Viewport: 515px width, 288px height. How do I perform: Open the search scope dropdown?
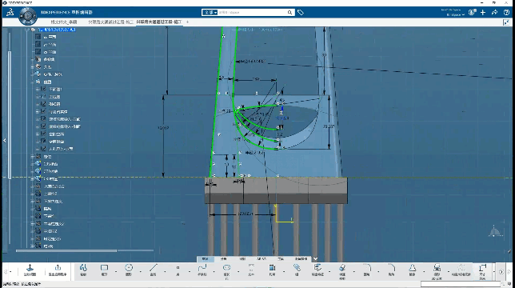(x=210, y=13)
